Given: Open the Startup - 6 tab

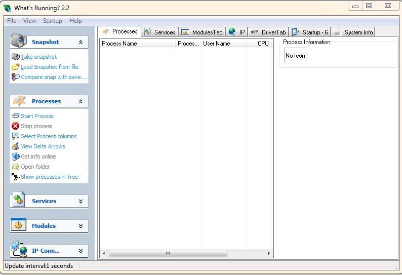Looking at the screenshot, I should click(x=309, y=32).
